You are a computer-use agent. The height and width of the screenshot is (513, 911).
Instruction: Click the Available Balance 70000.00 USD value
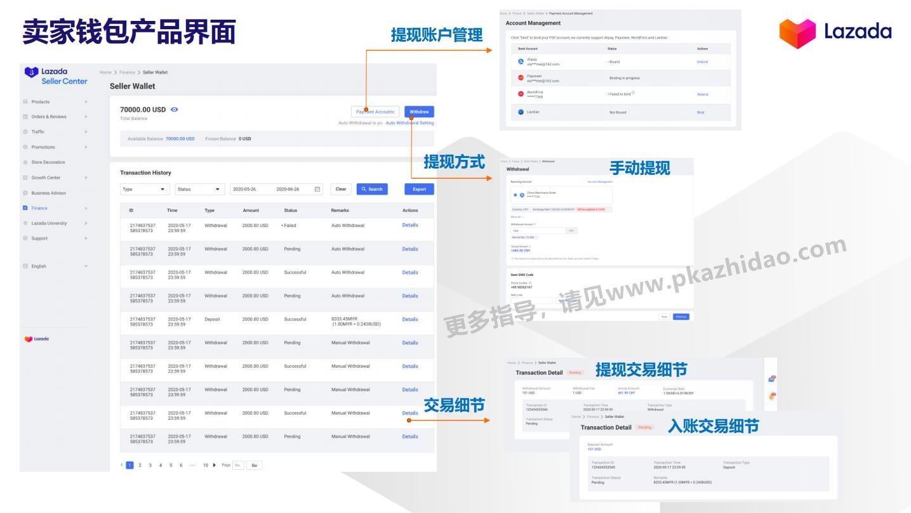(180, 139)
